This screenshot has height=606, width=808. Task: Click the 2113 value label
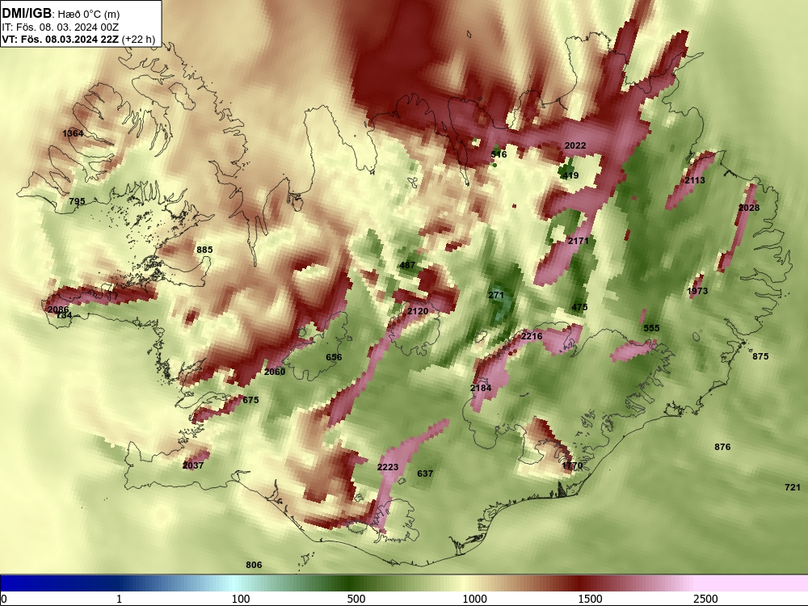pyautogui.click(x=695, y=180)
